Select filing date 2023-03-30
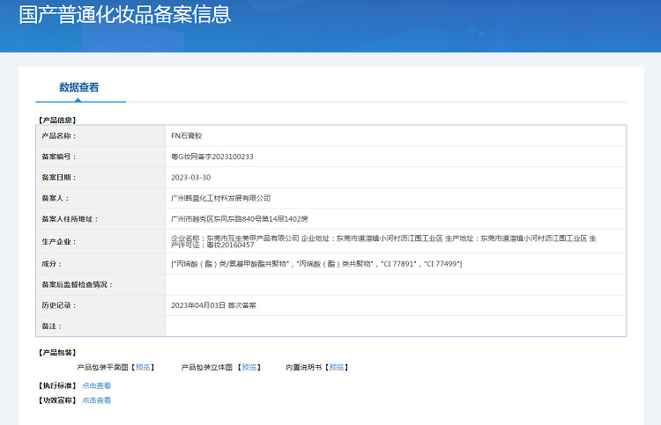 coord(190,178)
